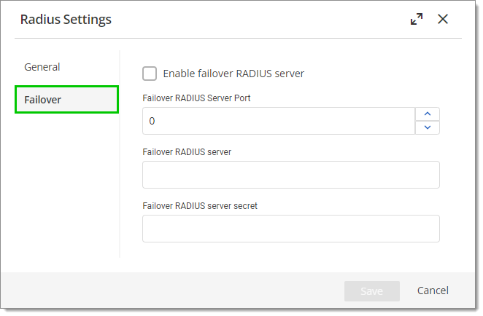Viewport: 483px width, 316px height.
Task: Decrease the failover port with down arrow
Action: point(428,127)
